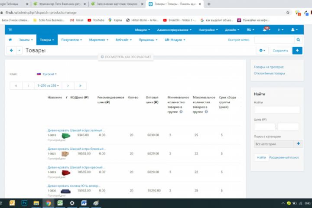Open Отклонённые товары link
312x208 pixels.
[269, 73]
